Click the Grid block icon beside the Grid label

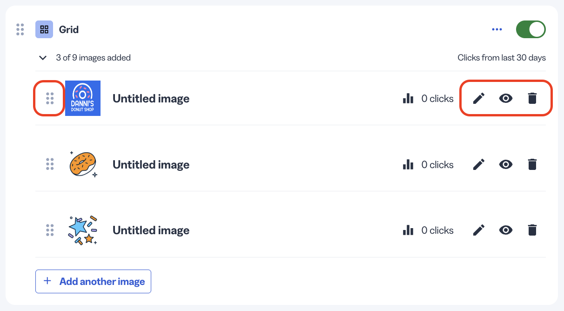pyautogui.click(x=44, y=29)
